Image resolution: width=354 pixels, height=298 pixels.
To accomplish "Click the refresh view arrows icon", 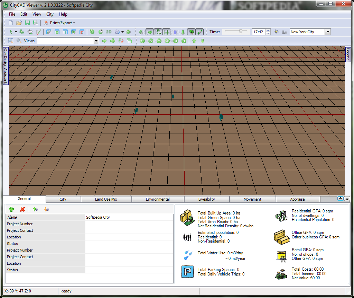I will click(121, 41).
